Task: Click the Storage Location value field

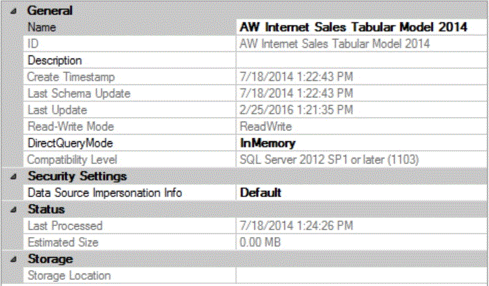Action: click(361, 276)
